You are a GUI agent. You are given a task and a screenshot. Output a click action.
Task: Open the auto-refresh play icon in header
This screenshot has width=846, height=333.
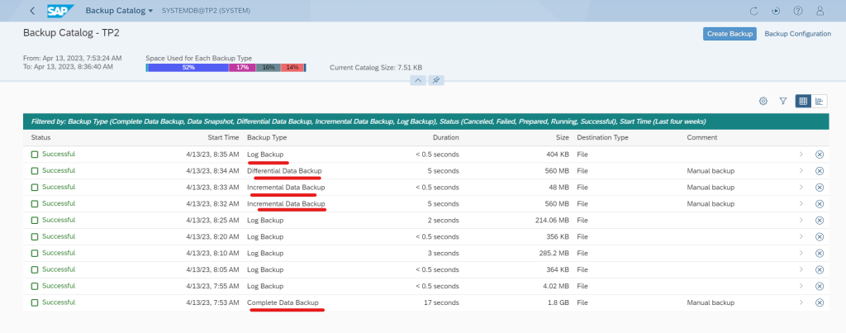tap(776, 11)
